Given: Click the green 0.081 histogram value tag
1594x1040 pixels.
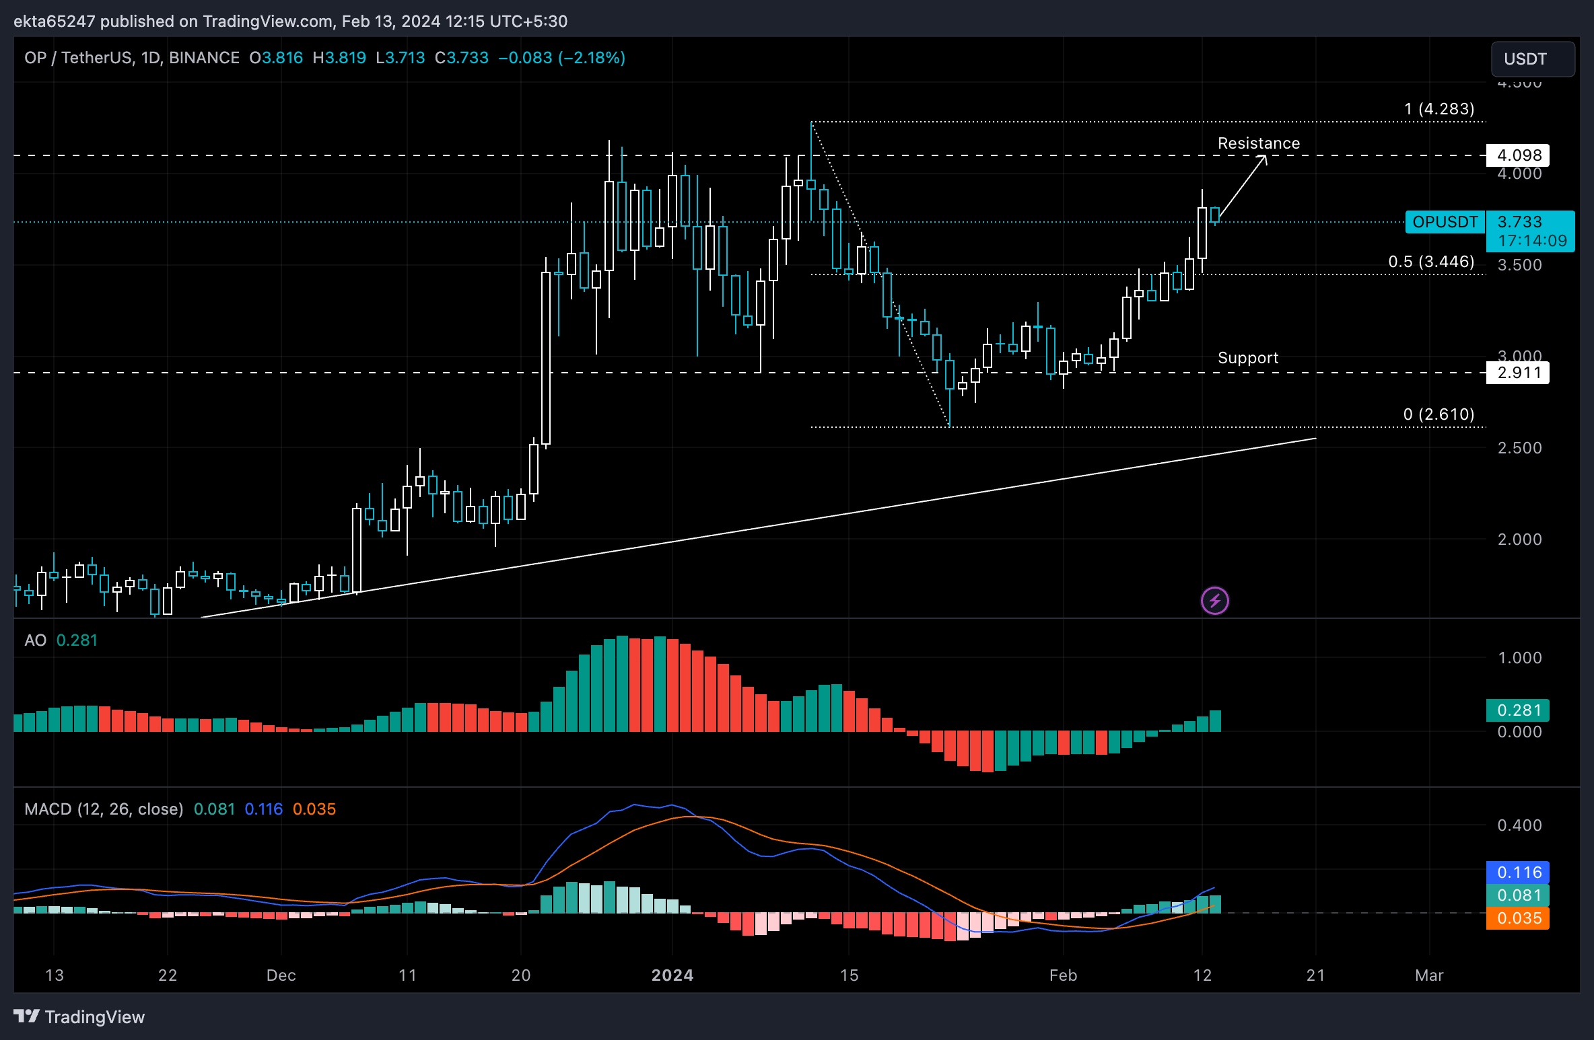Looking at the screenshot, I should click(1518, 895).
